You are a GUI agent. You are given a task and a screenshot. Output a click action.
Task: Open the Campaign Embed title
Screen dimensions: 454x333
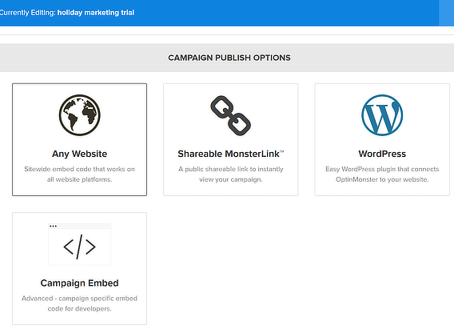pyautogui.click(x=80, y=283)
